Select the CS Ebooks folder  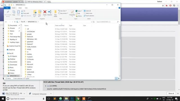click(30, 59)
